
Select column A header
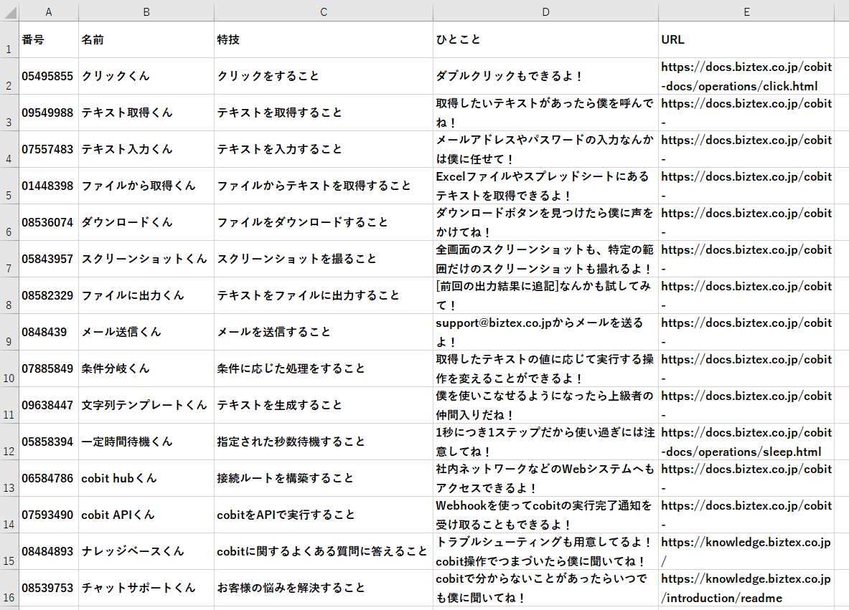pos(49,12)
